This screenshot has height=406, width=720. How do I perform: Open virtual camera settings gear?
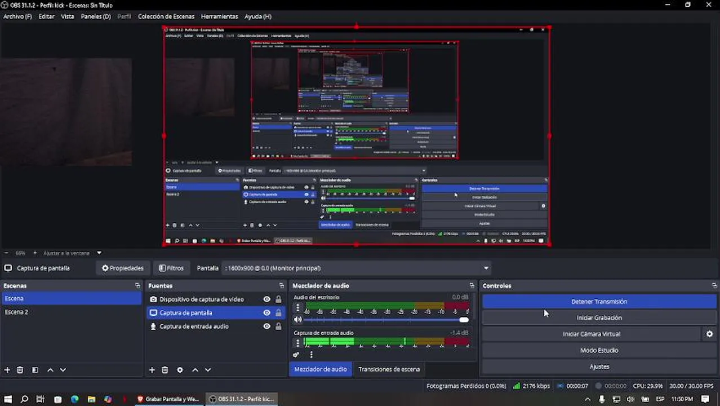click(x=709, y=334)
